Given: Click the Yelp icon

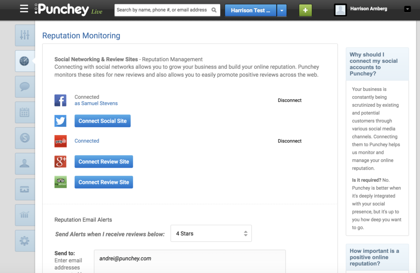Looking at the screenshot, I should coord(61,141).
